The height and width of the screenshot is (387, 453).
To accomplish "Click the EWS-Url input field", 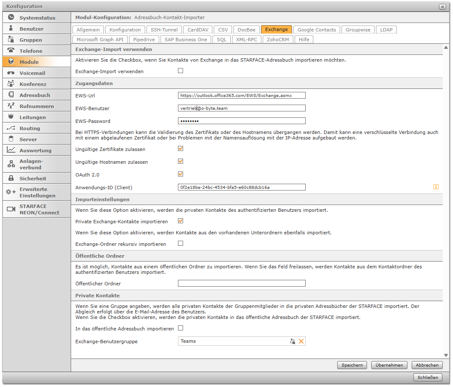I will (x=241, y=95).
